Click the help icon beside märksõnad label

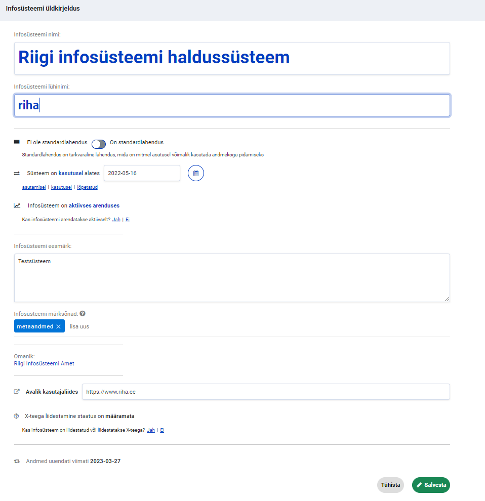click(83, 313)
